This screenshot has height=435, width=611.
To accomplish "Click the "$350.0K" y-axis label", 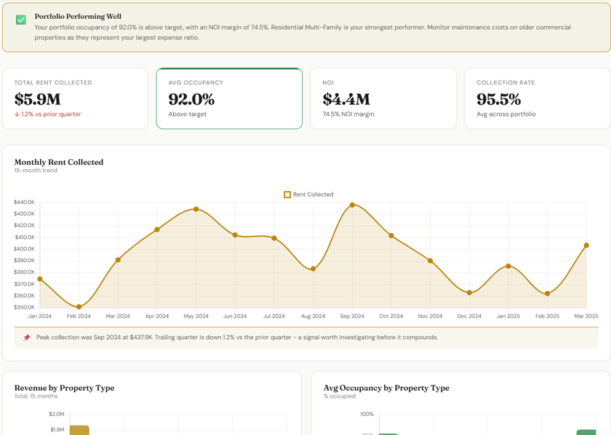I will click(24, 307).
